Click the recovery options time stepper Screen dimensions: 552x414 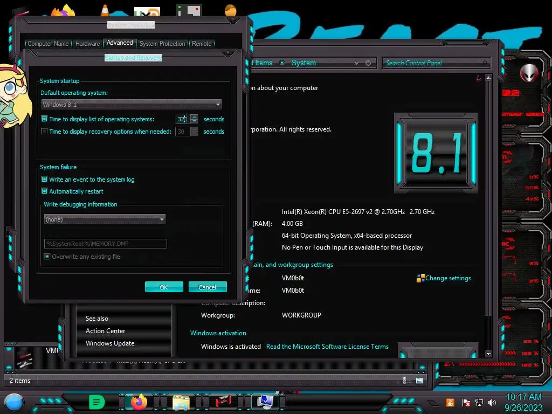(194, 132)
